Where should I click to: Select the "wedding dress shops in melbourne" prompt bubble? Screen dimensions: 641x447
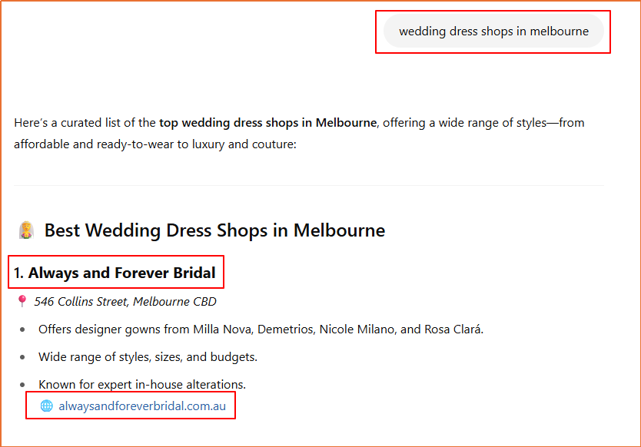[x=493, y=31]
